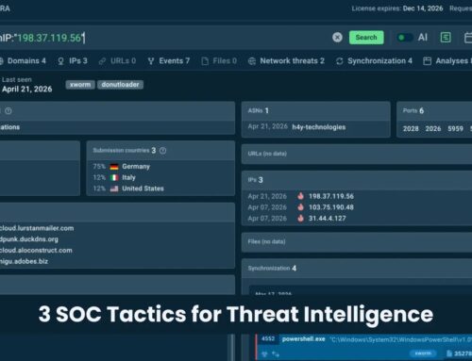Click the IP search input field
Image resolution: width=472 pixels, height=361 pixels.
[x=163, y=38]
